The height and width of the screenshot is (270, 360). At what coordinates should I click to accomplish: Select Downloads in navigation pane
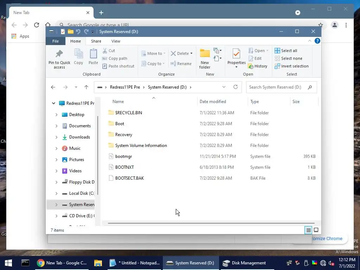[79, 137]
